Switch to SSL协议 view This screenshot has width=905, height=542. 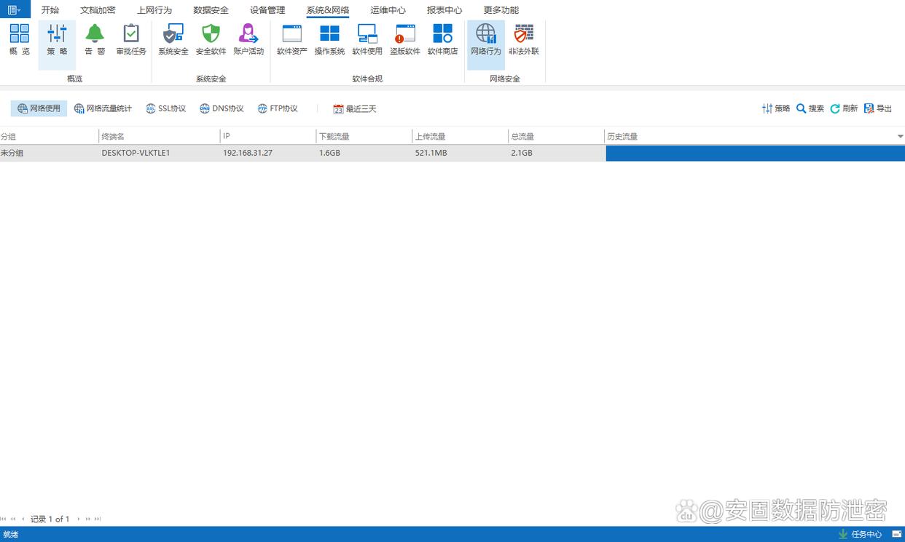point(165,108)
